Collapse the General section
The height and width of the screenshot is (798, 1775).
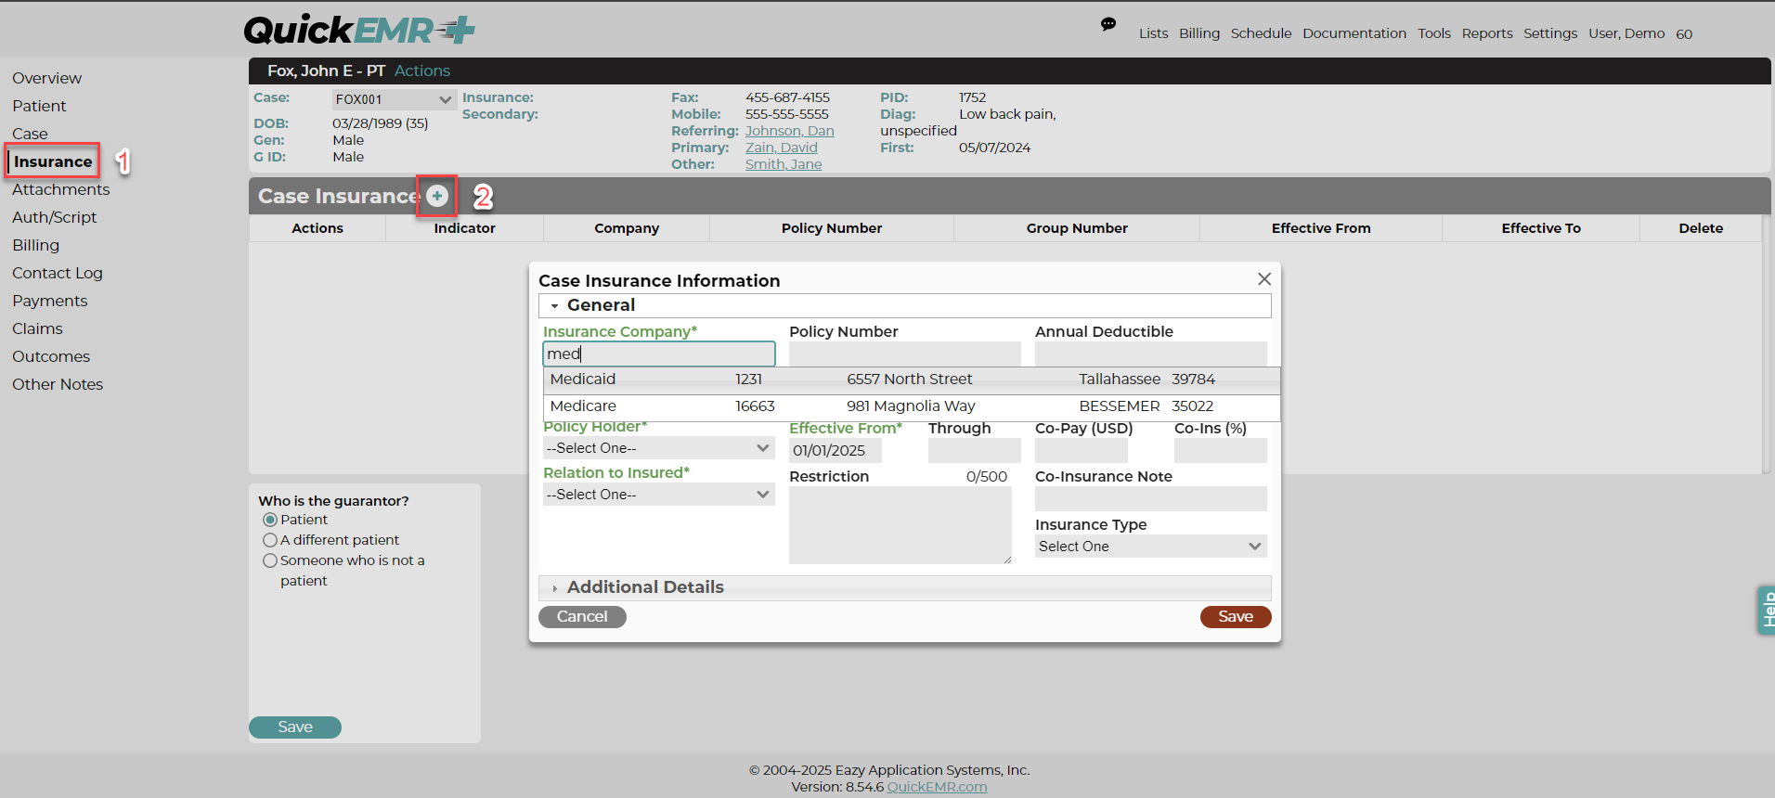pyautogui.click(x=905, y=305)
